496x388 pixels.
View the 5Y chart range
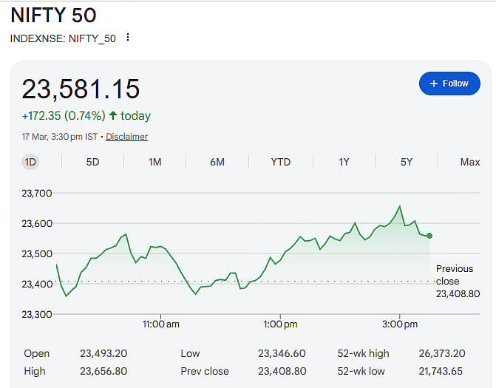point(407,162)
